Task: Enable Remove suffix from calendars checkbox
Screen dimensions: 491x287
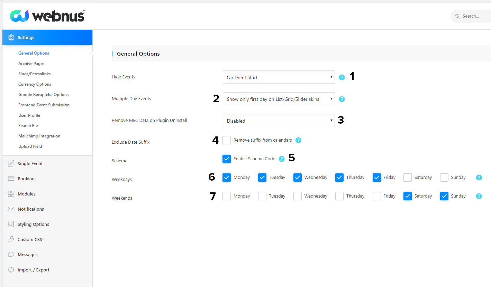Action: coord(227,140)
